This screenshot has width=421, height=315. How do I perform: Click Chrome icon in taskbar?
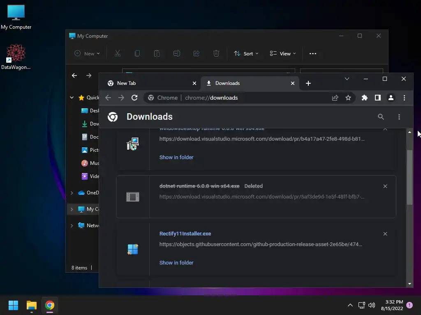click(50, 305)
